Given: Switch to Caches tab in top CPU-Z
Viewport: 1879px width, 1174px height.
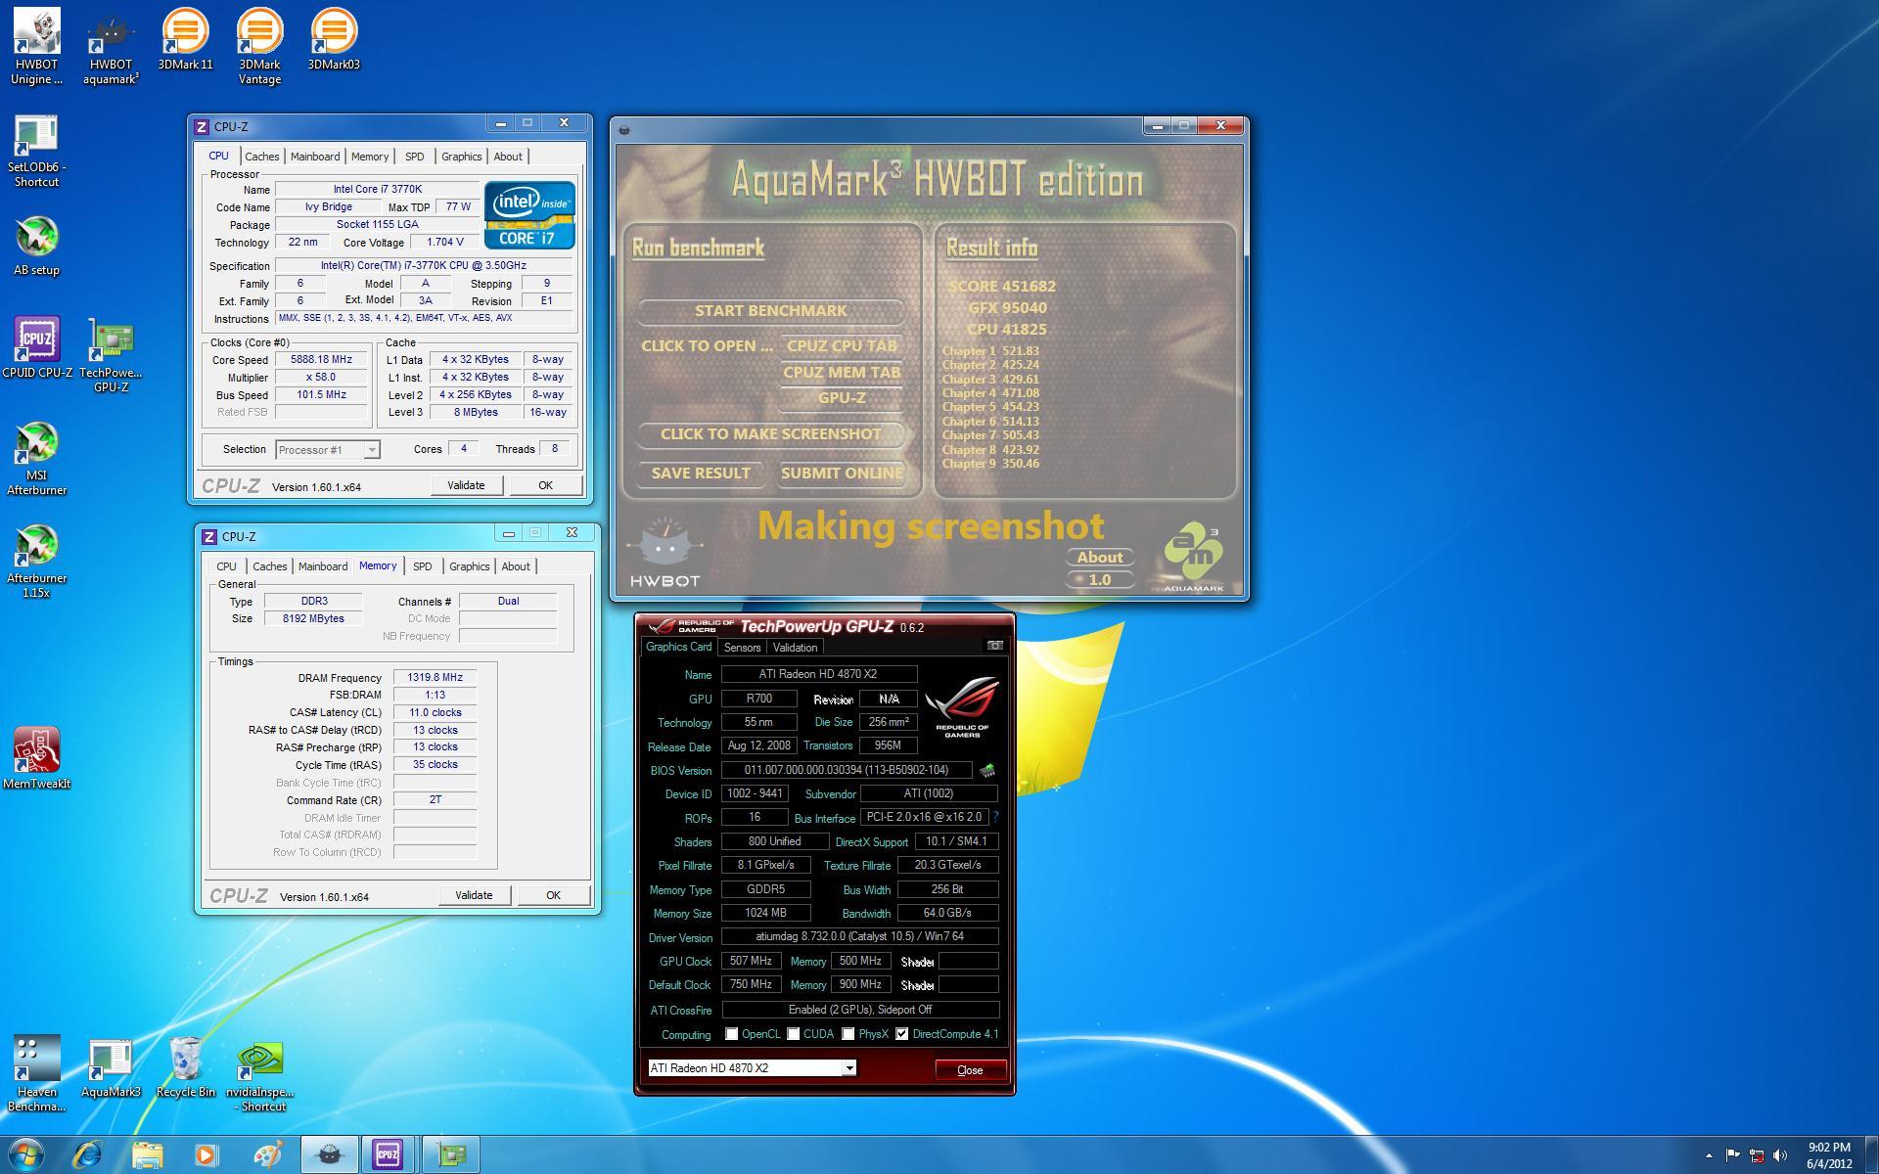Looking at the screenshot, I should coord(261,157).
